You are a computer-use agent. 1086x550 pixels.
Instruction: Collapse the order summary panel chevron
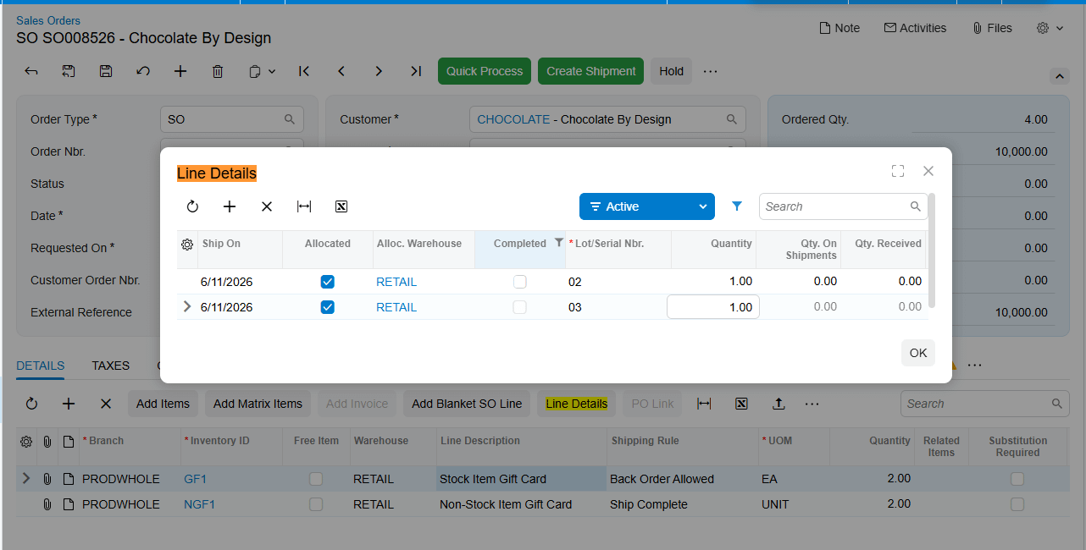pyautogui.click(x=1060, y=76)
